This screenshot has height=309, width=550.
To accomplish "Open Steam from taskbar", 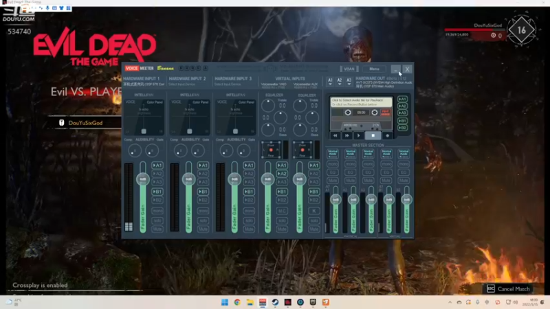I will 276,302.
